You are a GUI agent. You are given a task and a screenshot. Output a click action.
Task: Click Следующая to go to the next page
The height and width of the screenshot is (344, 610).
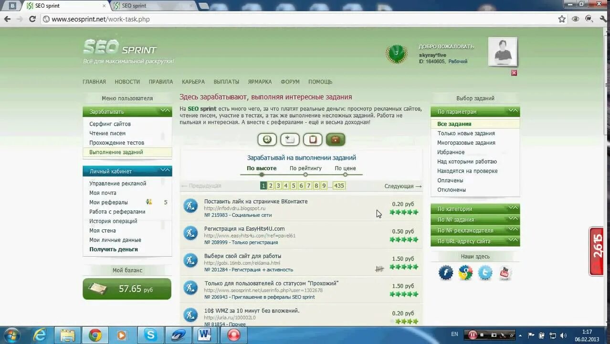(x=403, y=186)
